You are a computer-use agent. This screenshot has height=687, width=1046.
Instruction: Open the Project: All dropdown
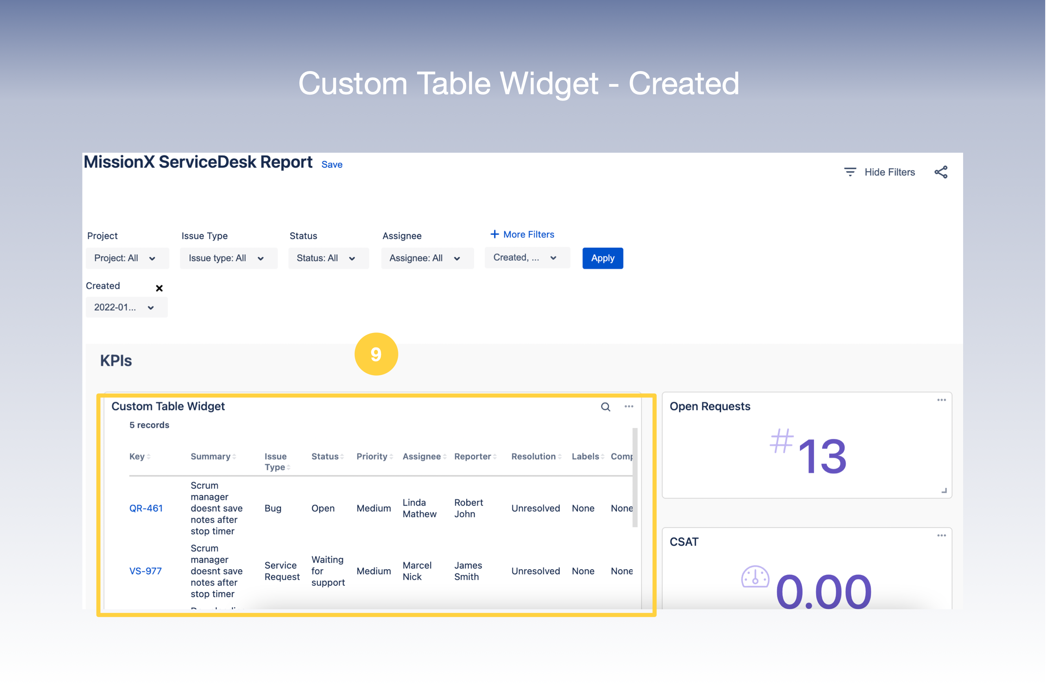pos(127,258)
